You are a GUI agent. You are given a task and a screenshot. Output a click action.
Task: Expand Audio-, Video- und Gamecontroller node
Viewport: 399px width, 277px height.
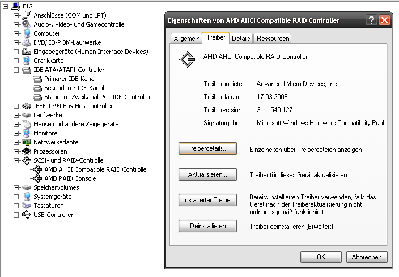pos(16,24)
